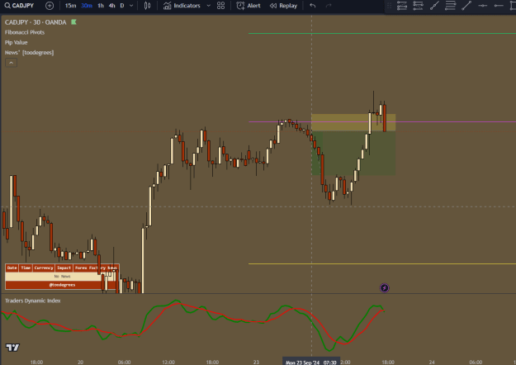Select the yellow horizontal support line
The width and height of the screenshot is (516, 365).
(x=382, y=263)
